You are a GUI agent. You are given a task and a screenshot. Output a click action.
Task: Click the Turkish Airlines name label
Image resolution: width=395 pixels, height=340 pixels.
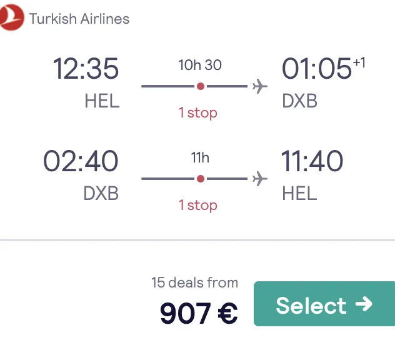[x=79, y=19]
